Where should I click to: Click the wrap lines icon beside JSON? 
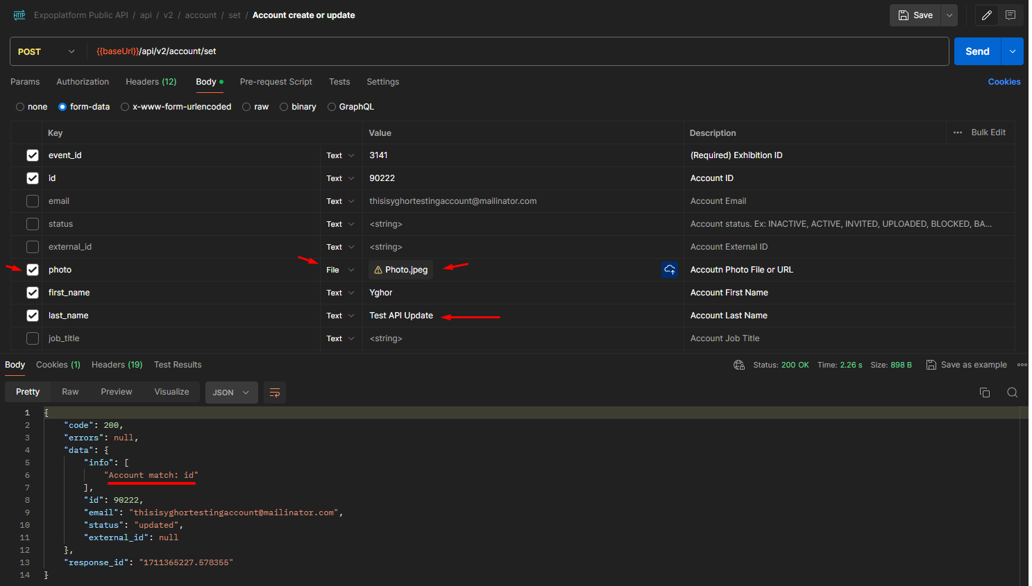pos(275,393)
